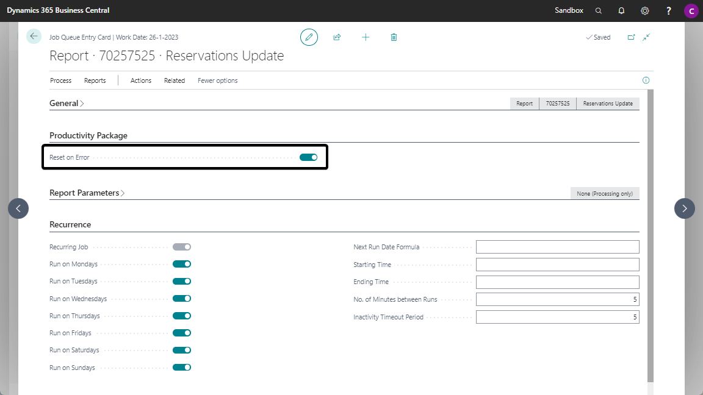Click Fewer options
Screen dimensions: 703x395
click(x=217, y=80)
